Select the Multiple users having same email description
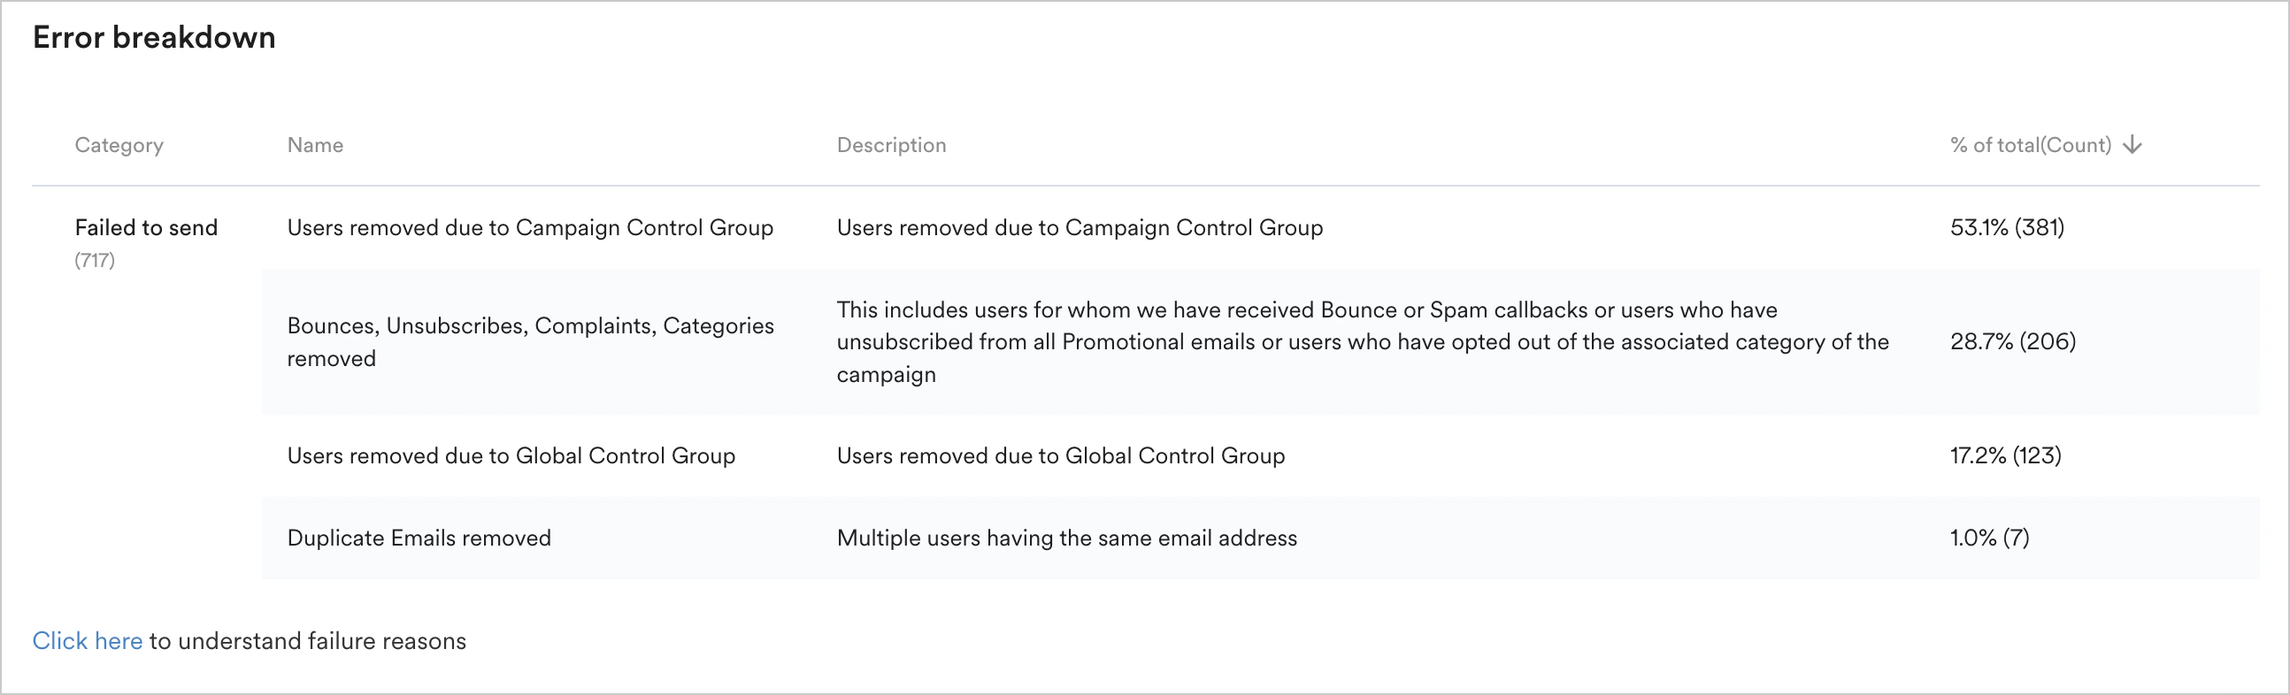This screenshot has height=695, width=2290. click(x=1066, y=537)
